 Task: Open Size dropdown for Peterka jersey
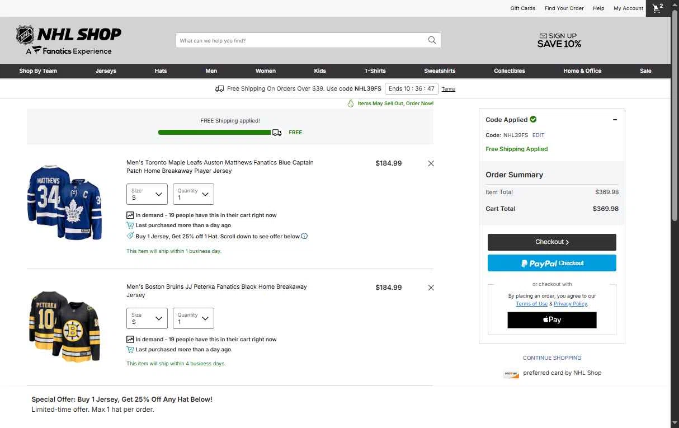[147, 318]
